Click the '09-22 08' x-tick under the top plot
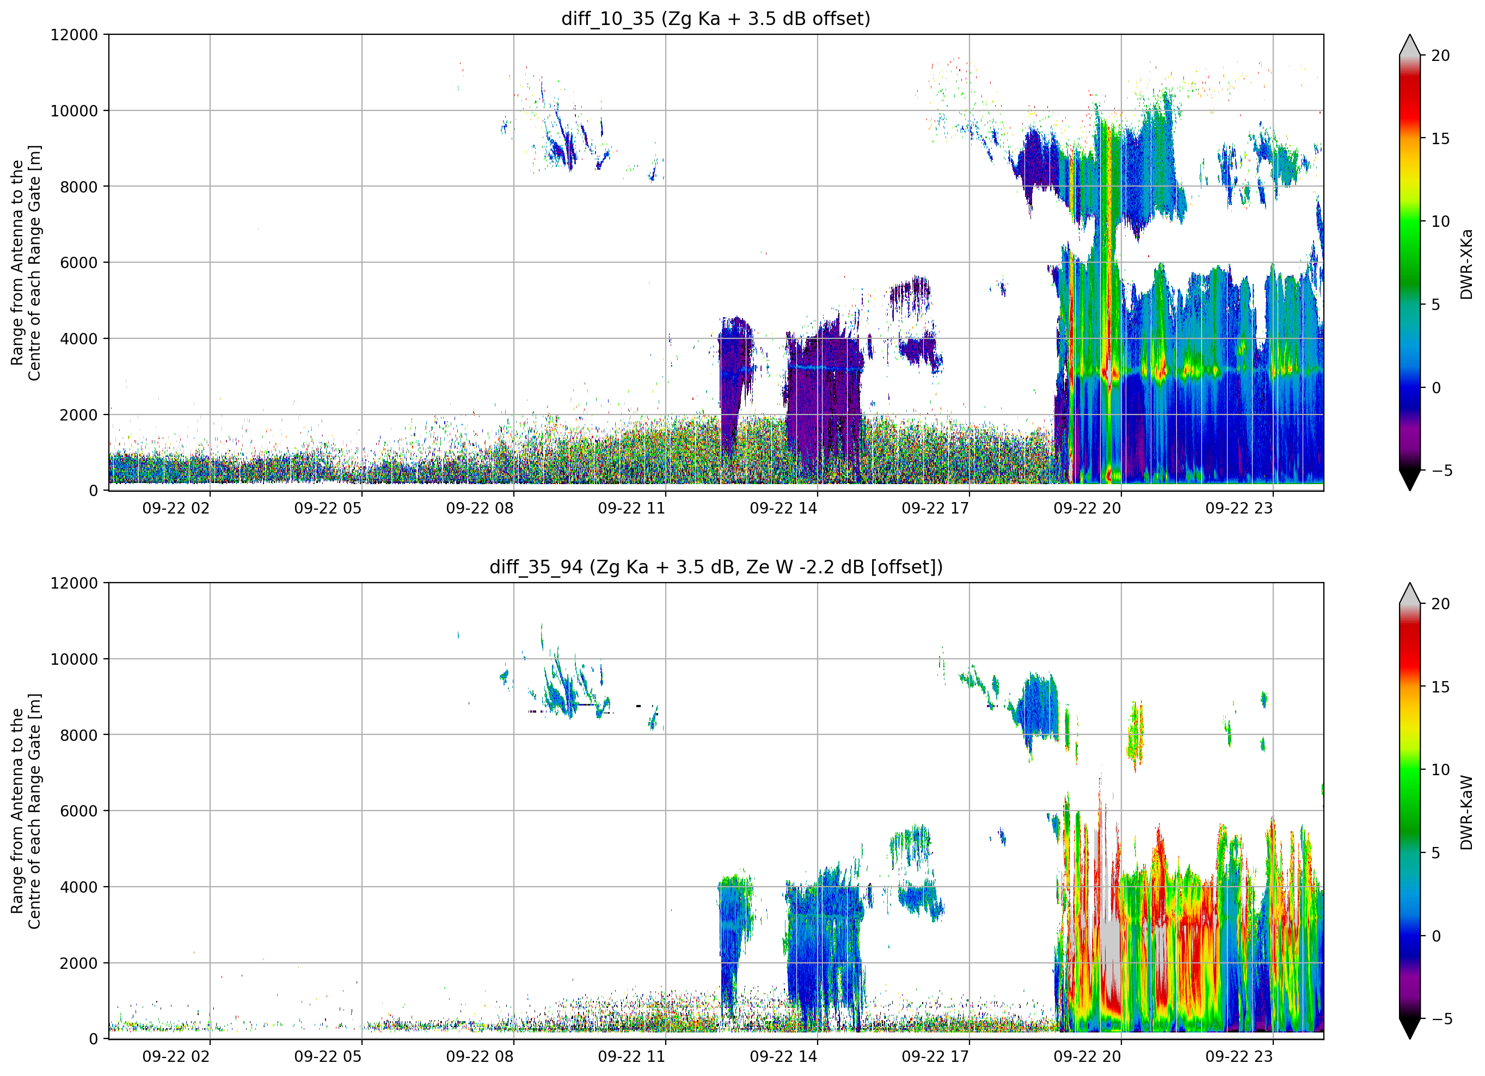This screenshot has height=1076, width=1485. click(x=480, y=508)
